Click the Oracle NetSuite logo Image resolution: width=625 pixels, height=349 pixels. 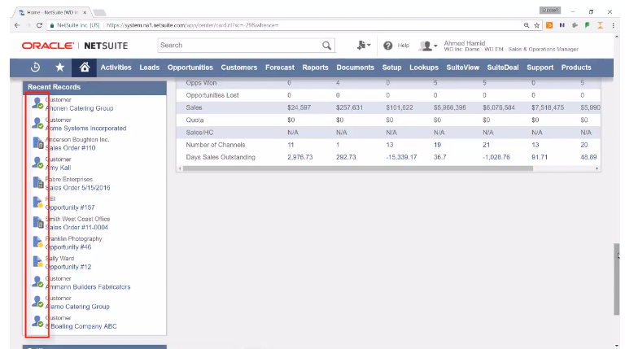point(75,46)
